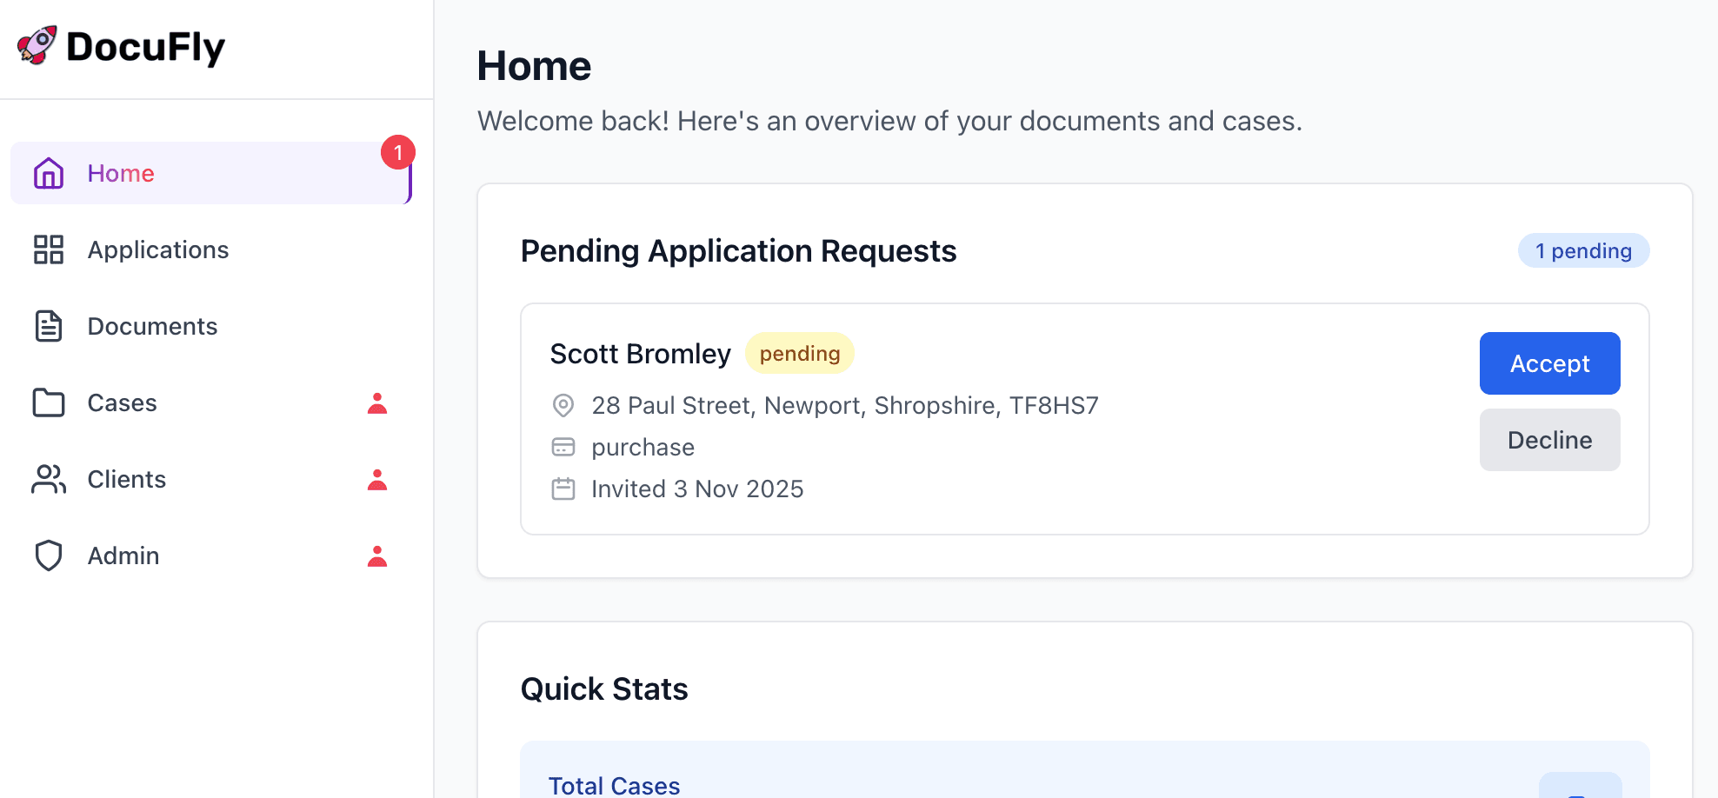Click the red person icon beside Cases
The image size is (1718, 798).
(x=377, y=403)
